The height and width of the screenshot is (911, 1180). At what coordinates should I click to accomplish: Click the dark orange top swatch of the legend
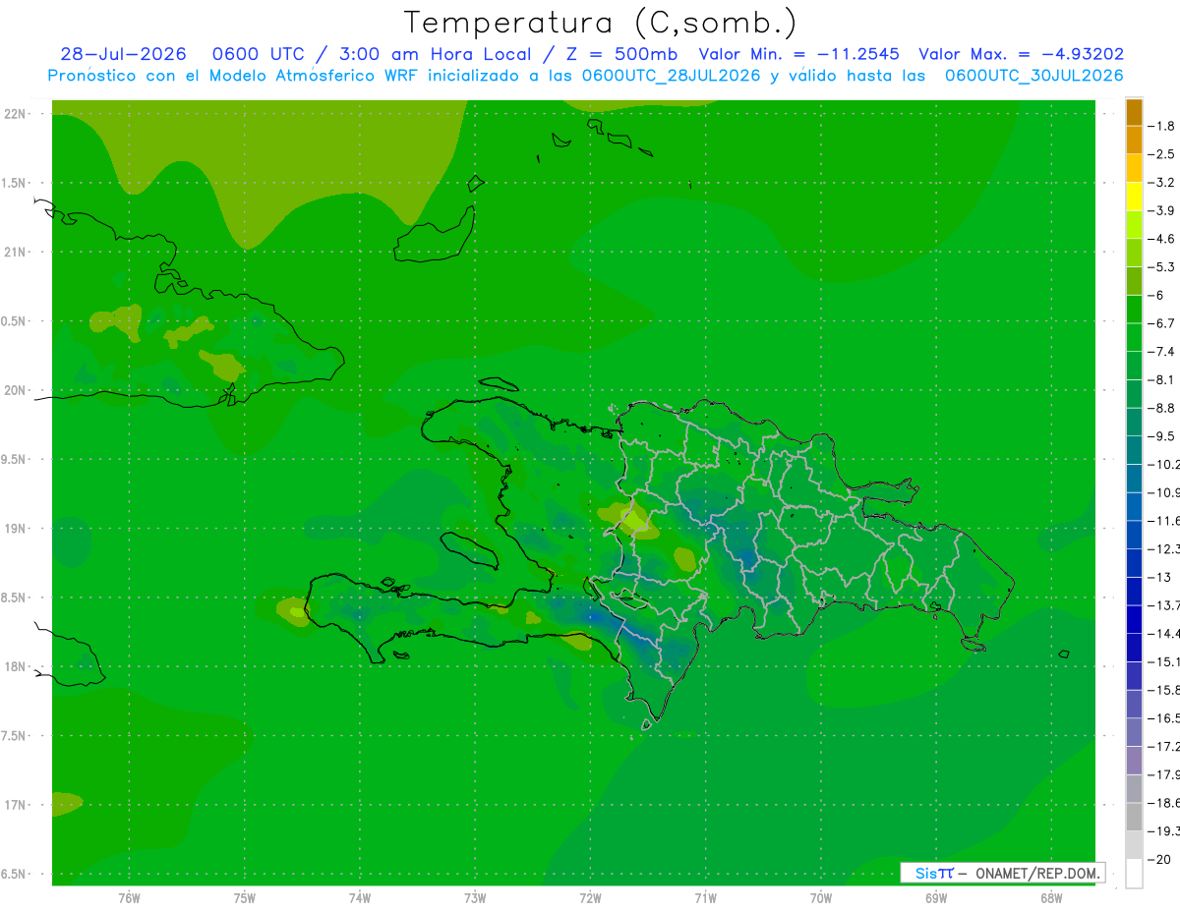click(1134, 112)
